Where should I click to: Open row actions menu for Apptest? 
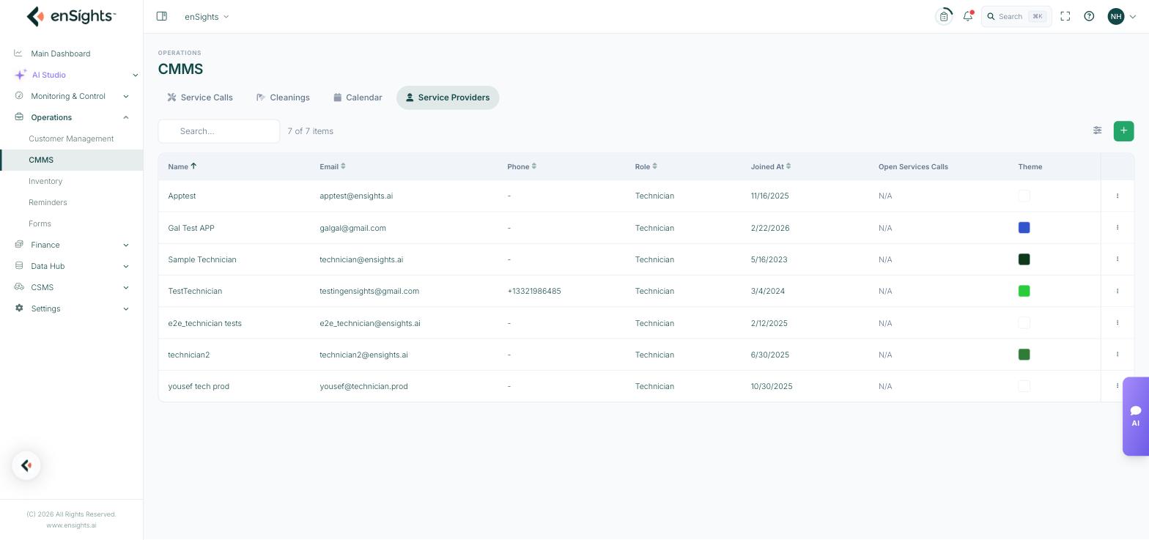click(x=1117, y=196)
